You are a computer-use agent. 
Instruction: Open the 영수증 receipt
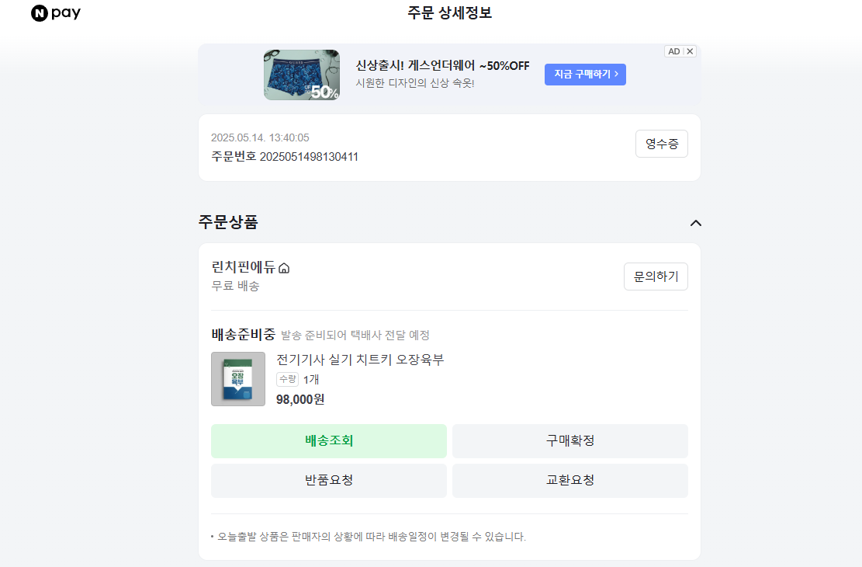pos(661,144)
